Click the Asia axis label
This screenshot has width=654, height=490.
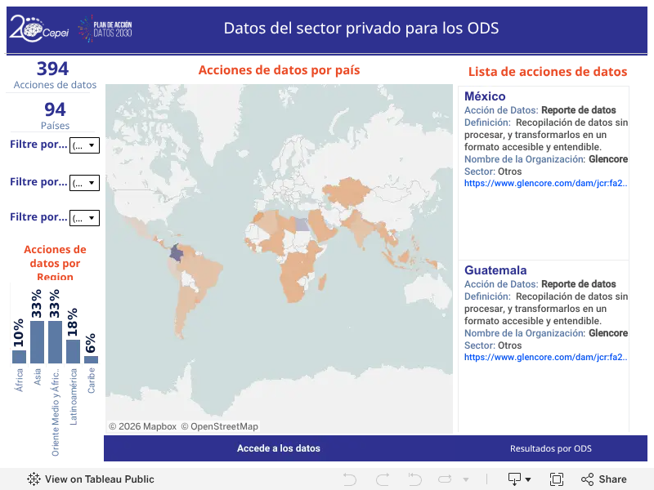tap(37, 376)
